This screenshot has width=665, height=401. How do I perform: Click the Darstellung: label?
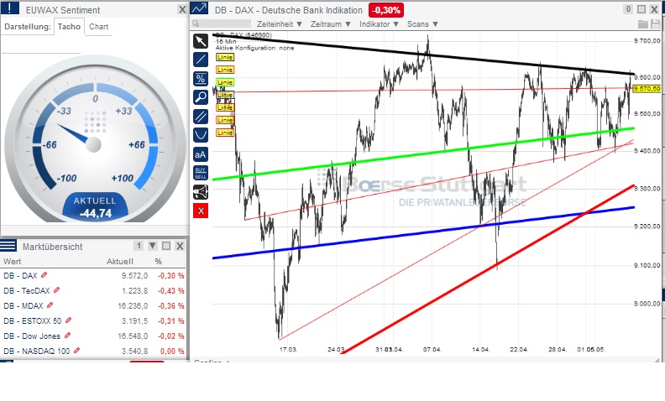(x=27, y=26)
